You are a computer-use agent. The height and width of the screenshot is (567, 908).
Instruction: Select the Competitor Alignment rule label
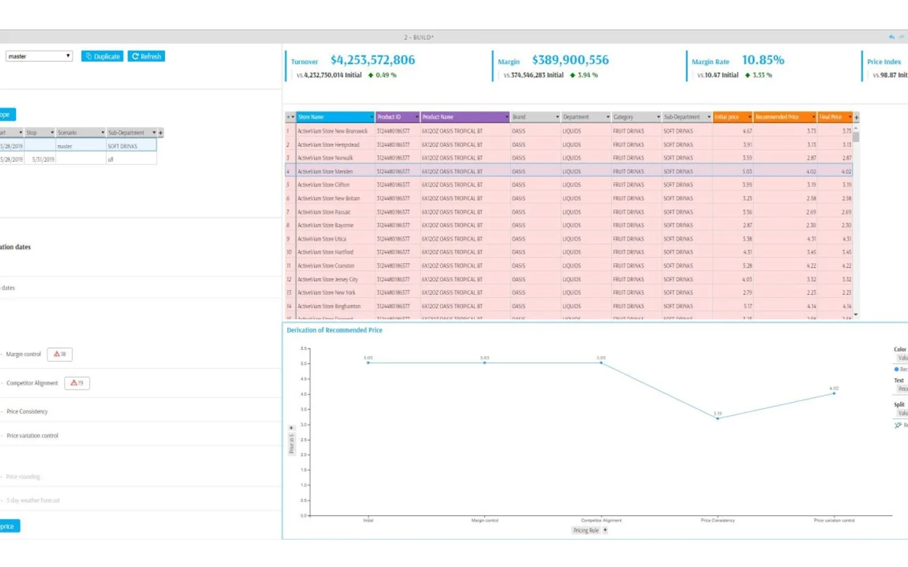tap(32, 383)
